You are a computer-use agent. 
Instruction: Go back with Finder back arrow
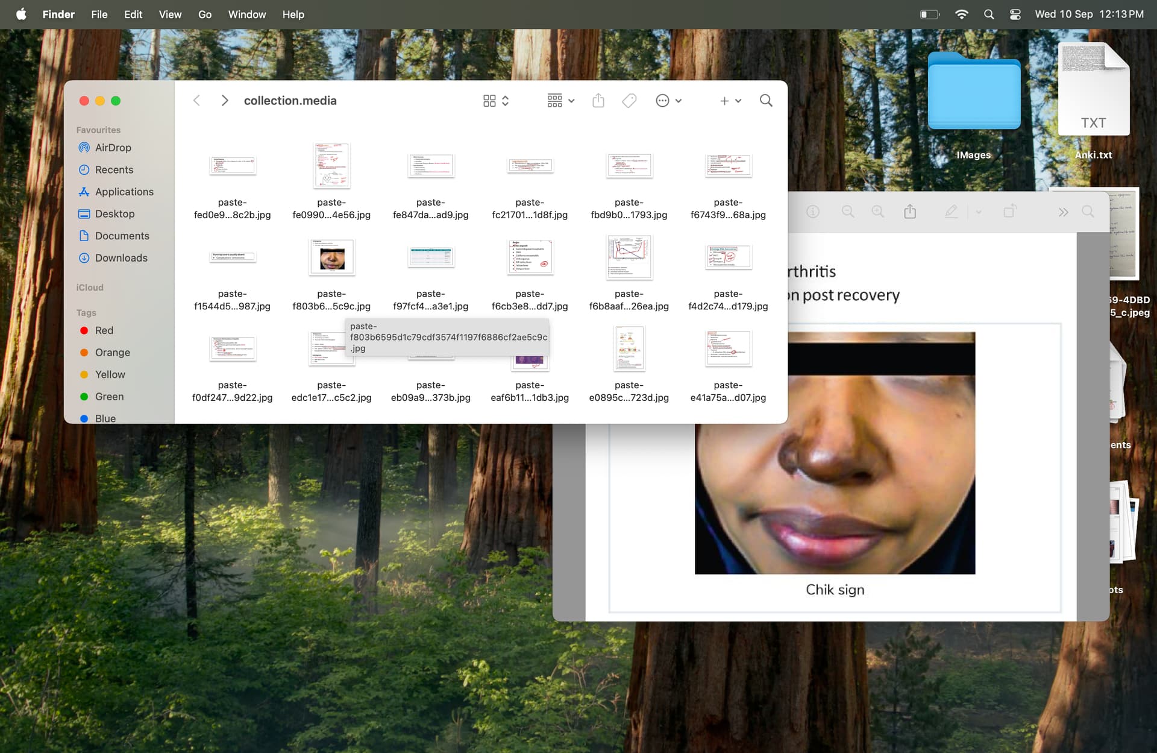[196, 101]
